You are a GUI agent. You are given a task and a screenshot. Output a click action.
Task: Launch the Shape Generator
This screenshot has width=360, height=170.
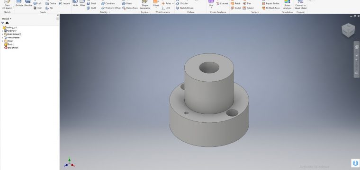(x=145, y=5)
